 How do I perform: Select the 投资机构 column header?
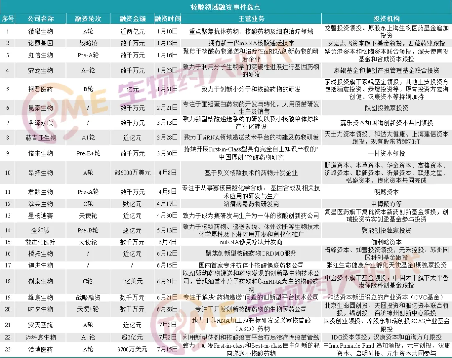pos(386,19)
